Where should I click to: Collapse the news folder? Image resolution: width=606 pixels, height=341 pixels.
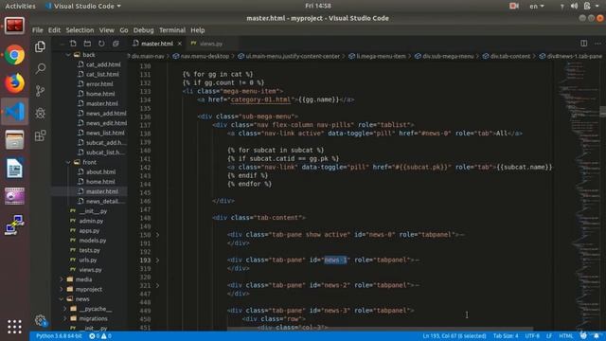point(62,299)
